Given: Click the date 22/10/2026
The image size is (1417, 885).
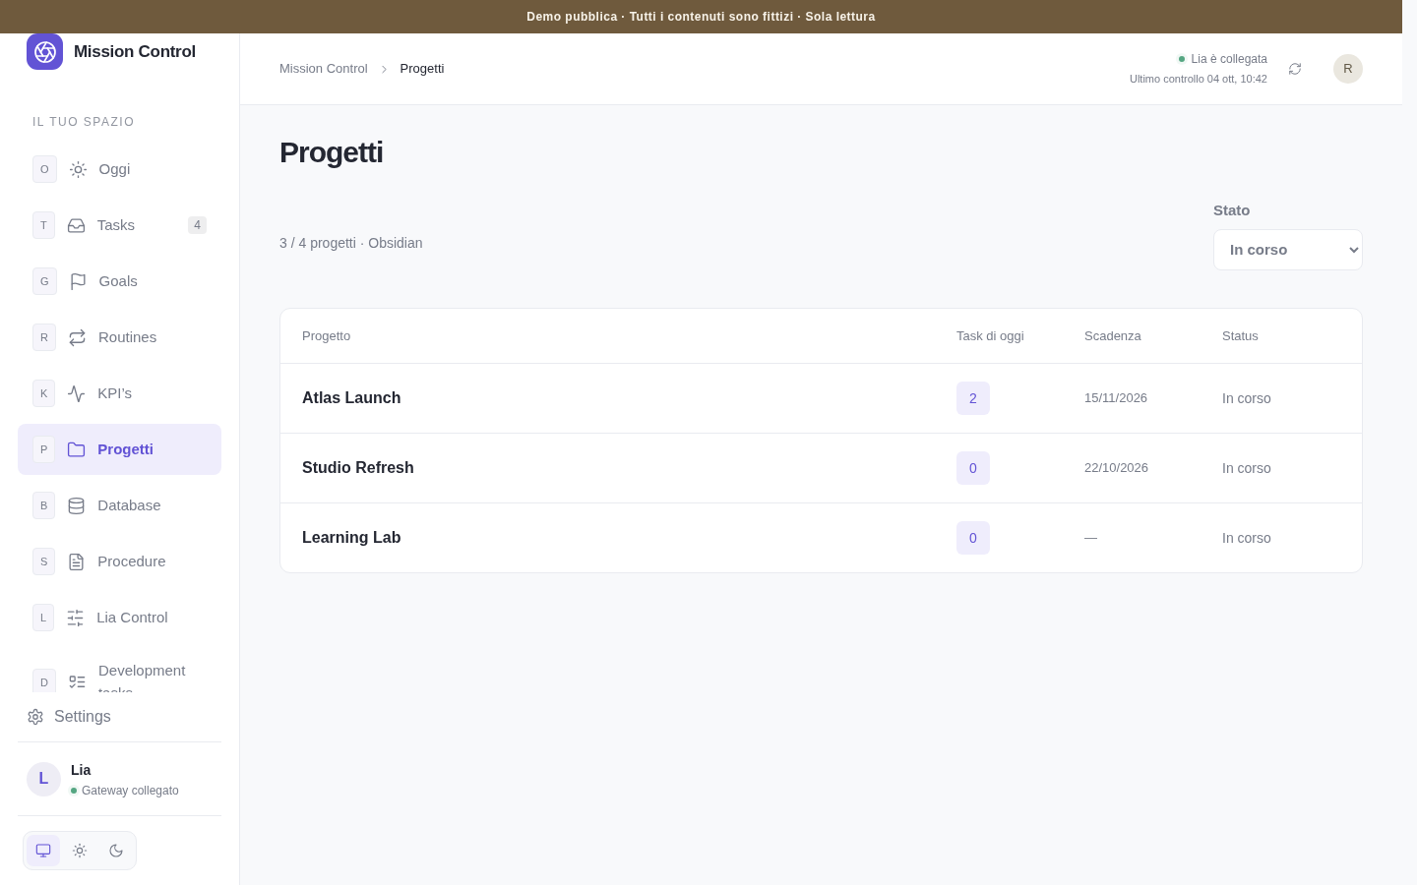Looking at the screenshot, I should click(1116, 468).
